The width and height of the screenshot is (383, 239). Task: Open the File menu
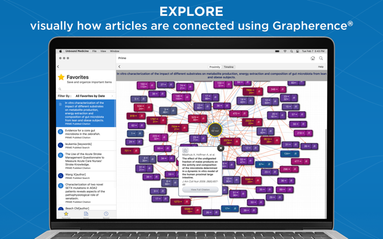click(x=94, y=51)
